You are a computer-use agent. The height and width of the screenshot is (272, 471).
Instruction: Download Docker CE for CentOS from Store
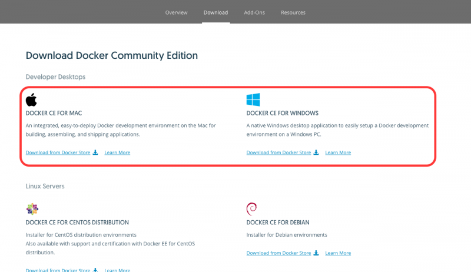tap(58, 270)
